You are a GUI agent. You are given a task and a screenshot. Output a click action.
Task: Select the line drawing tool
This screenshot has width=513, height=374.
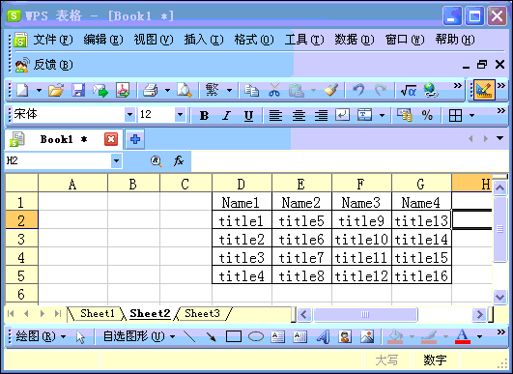pos(189,336)
